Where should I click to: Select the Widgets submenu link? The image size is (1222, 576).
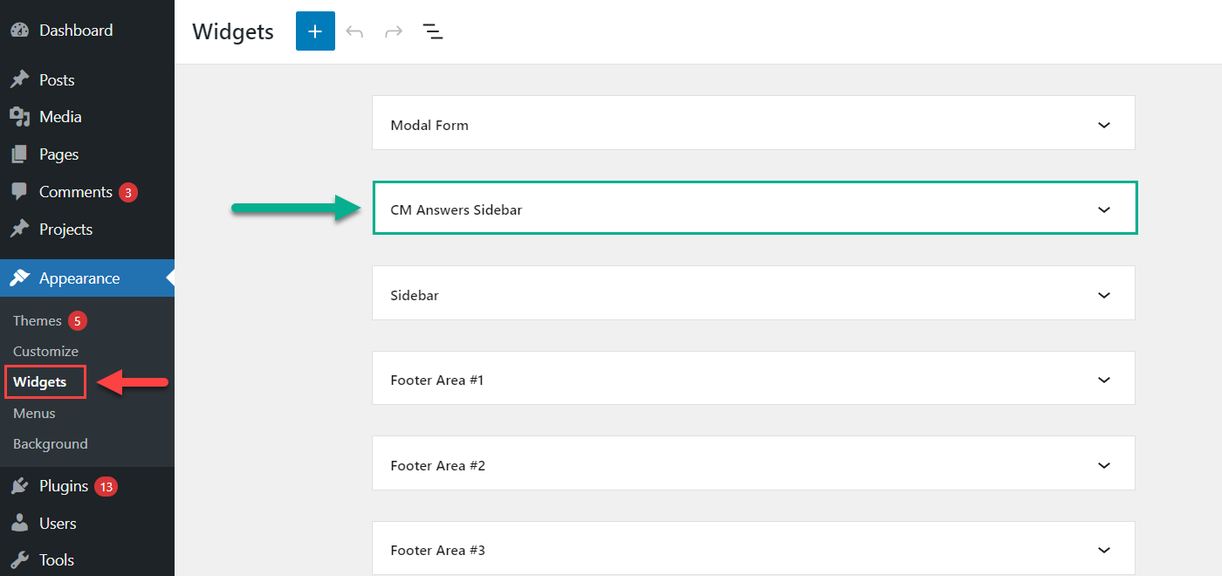pos(40,382)
